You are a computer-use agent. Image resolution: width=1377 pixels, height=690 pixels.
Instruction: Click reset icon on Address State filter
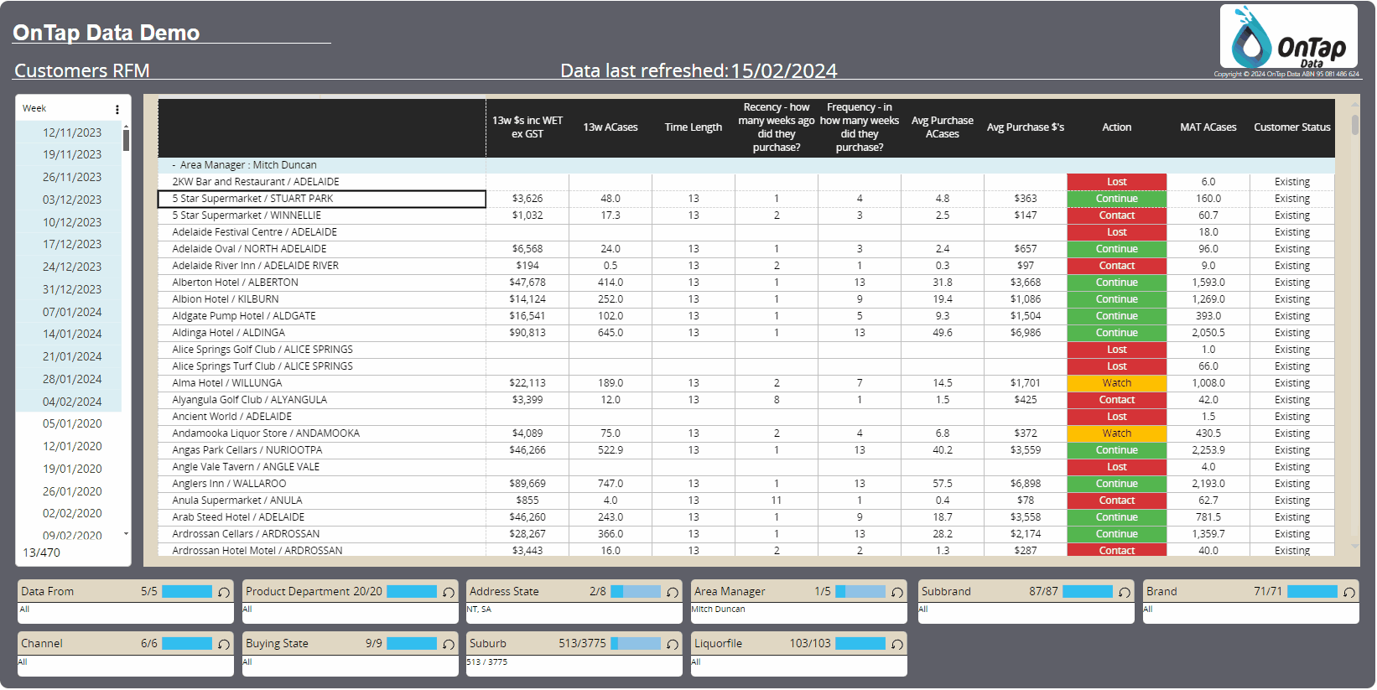pos(673,593)
